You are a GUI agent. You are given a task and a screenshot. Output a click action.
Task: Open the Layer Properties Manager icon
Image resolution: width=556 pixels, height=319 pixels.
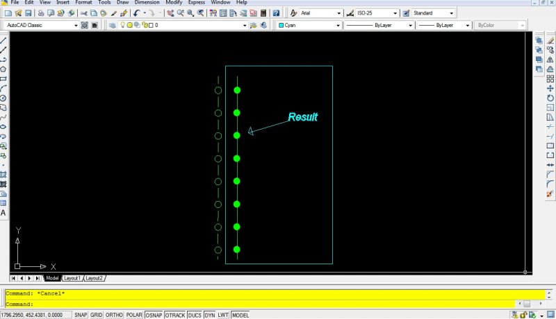113,25
